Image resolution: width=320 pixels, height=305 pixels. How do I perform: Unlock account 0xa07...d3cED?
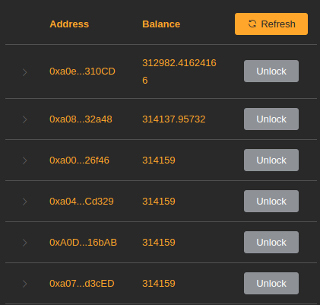coord(271,284)
